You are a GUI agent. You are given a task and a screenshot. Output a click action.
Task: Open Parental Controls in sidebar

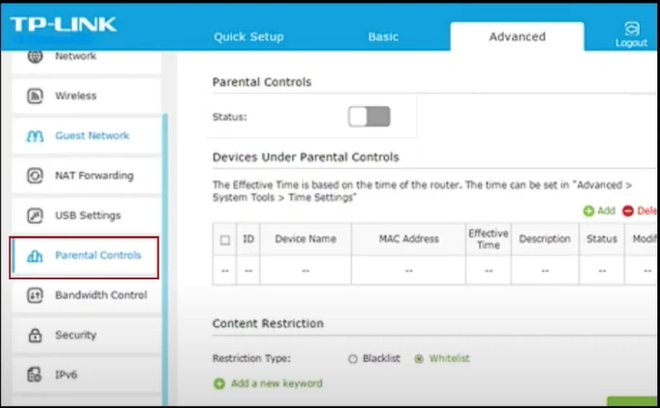pyautogui.click(x=84, y=257)
